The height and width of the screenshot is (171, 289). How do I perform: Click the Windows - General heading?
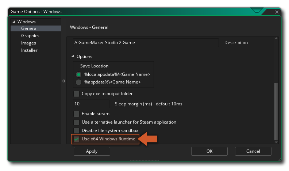[x=89, y=27]
